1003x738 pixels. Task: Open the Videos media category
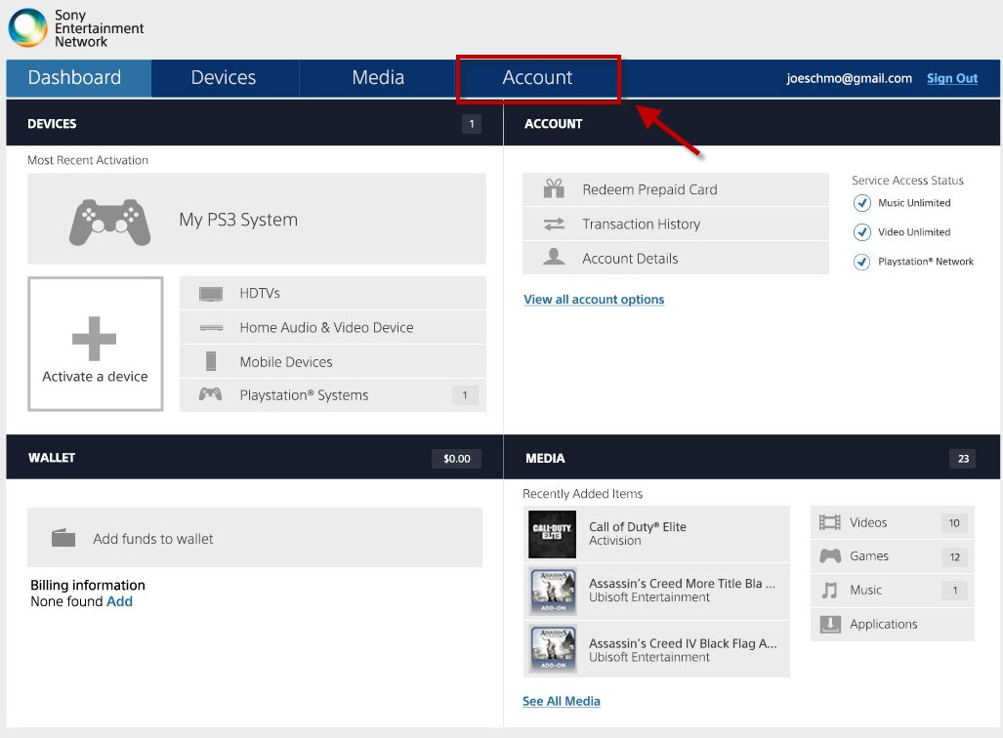(893, 522)
